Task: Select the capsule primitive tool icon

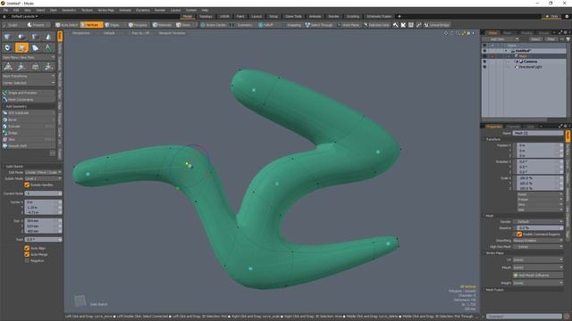Action: (x=21, y=37)
